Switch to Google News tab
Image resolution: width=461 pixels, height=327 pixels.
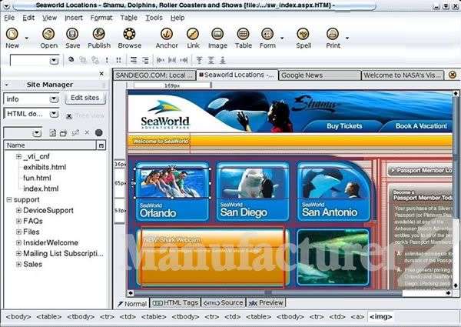pos(320,75)
